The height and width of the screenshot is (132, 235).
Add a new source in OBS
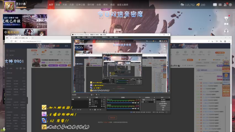click(90, 109)
